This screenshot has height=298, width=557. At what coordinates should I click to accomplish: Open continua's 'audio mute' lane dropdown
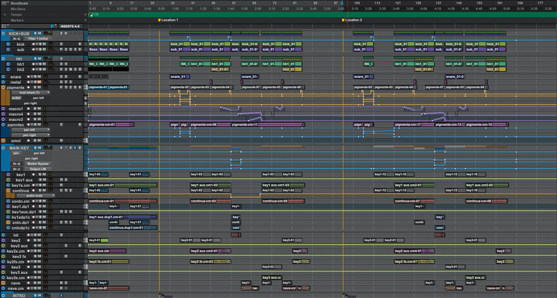[36, 196]
